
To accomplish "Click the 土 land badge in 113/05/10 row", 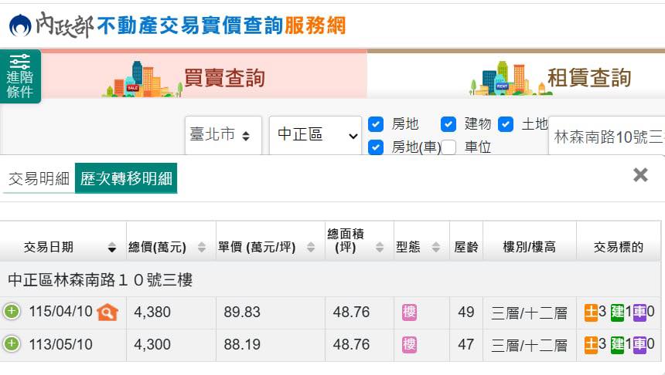I will [x=591, y=345].
